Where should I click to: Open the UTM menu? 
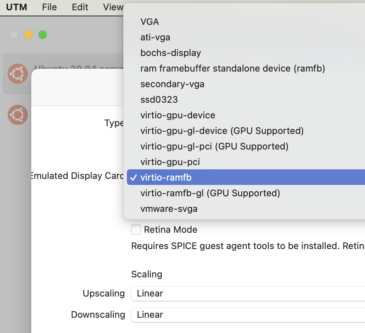[17, 7]
